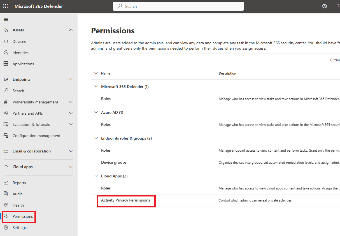Screen dimensions: 340x236
Task: Collapse Endpoints roles & groups (2) group
Action: pyautogui.click(x=96, y=138)
